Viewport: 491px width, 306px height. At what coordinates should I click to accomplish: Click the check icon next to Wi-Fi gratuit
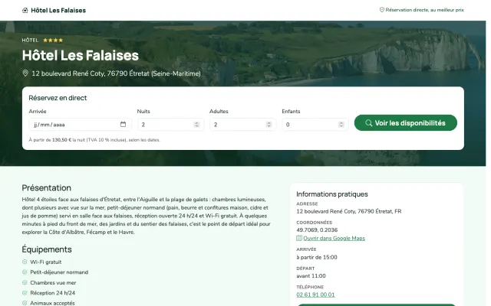(25, 262)
